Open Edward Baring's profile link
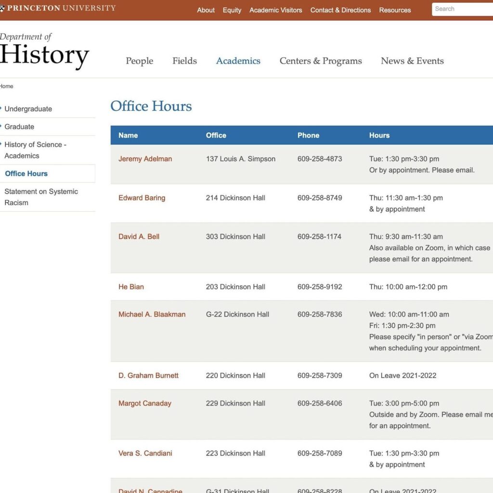Screen dimensions: 493x493 pos(142,198)
